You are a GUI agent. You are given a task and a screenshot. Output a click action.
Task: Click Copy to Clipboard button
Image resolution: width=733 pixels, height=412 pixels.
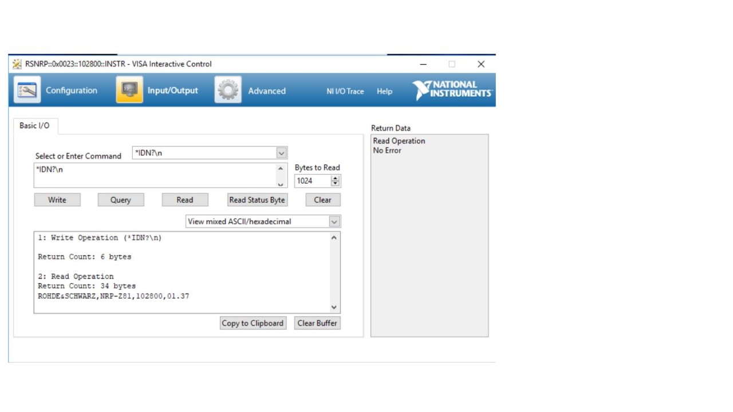pos(253,323)
